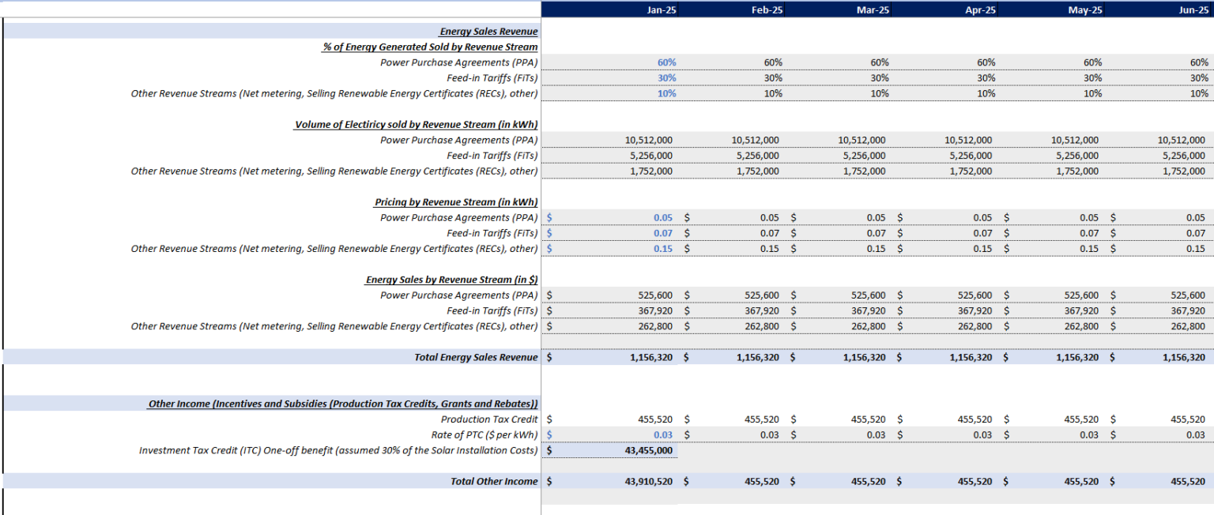Select the Jan-25 PPA price 0.05 cell
The width and height of the screenshot is (1214, 515).
[x=610, y=217]
